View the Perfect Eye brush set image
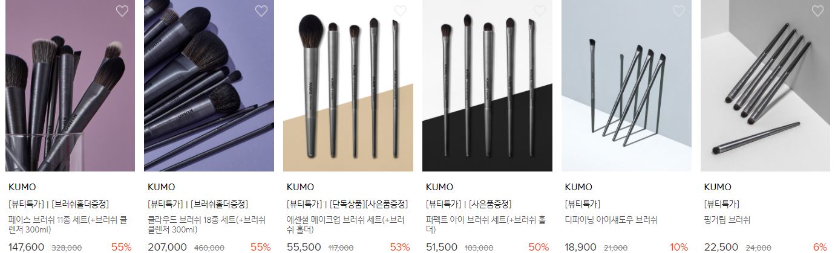Image resolution: width=835 pixels, height=253 pixels. coord(487,86)
